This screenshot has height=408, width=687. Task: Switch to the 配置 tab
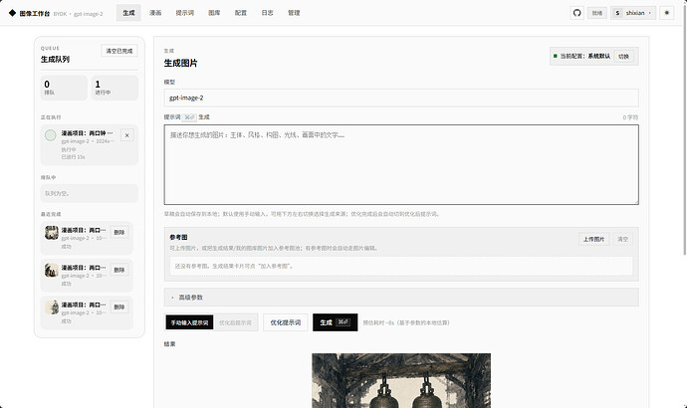(x=241, y=13)
